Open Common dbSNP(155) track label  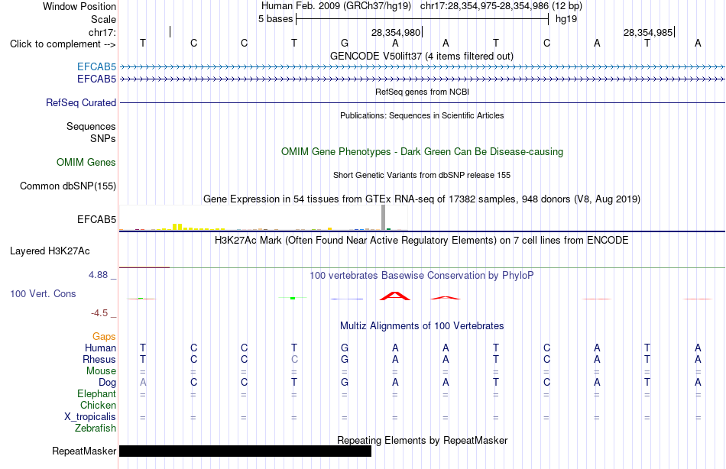[67, 186]
